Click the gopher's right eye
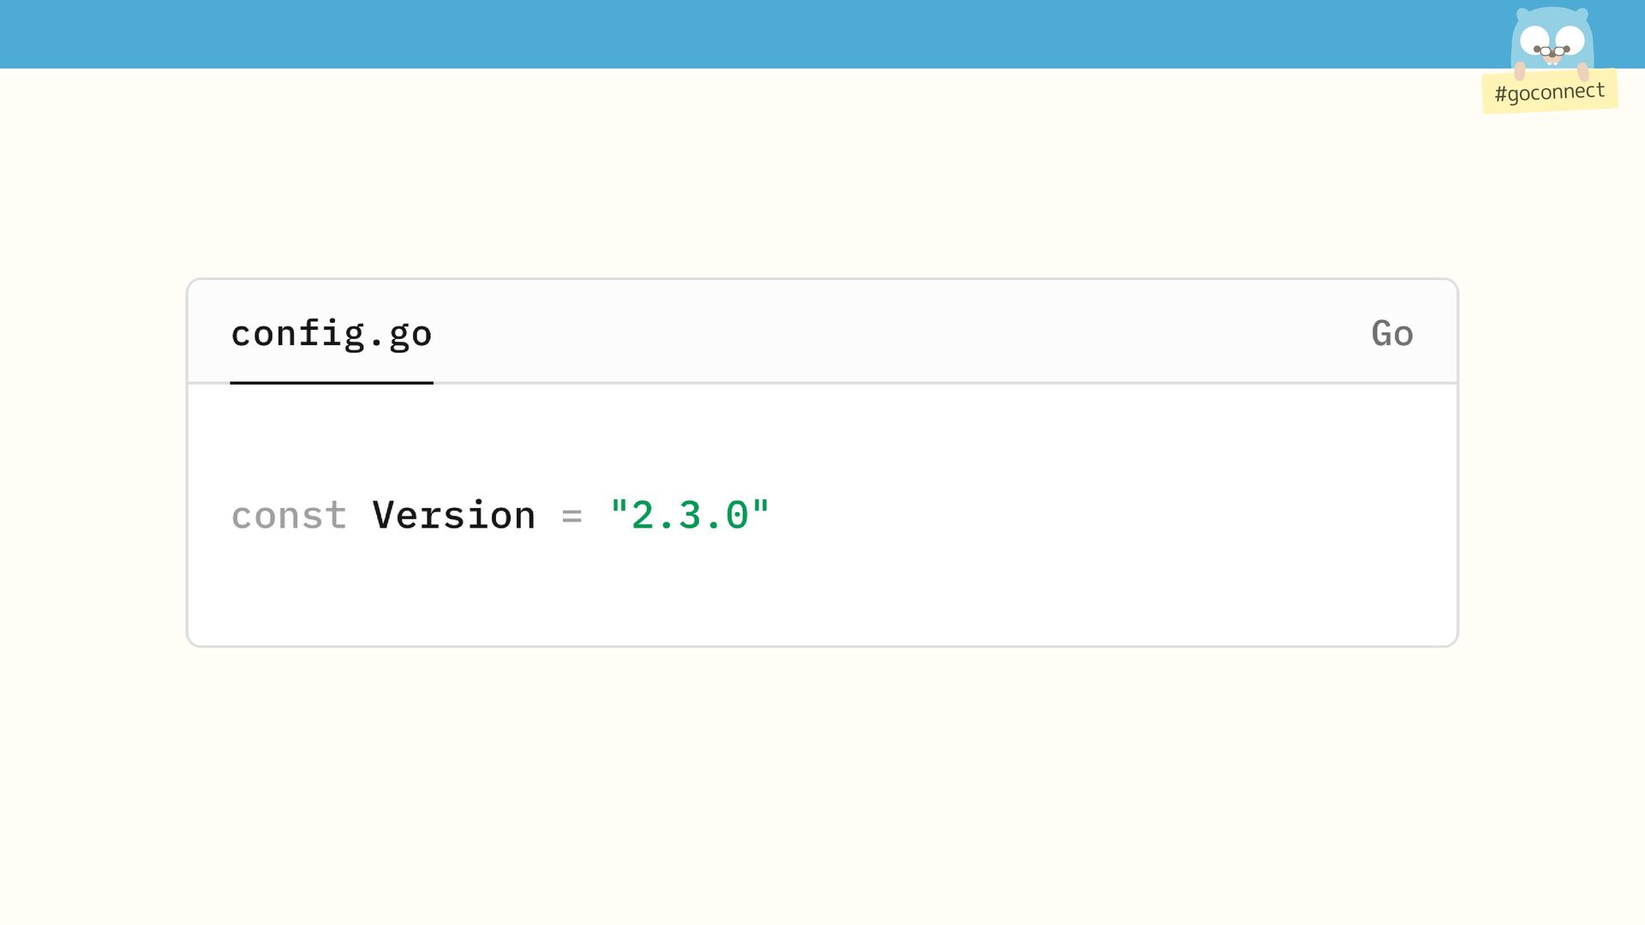1645x925 pixels. 1570,39
